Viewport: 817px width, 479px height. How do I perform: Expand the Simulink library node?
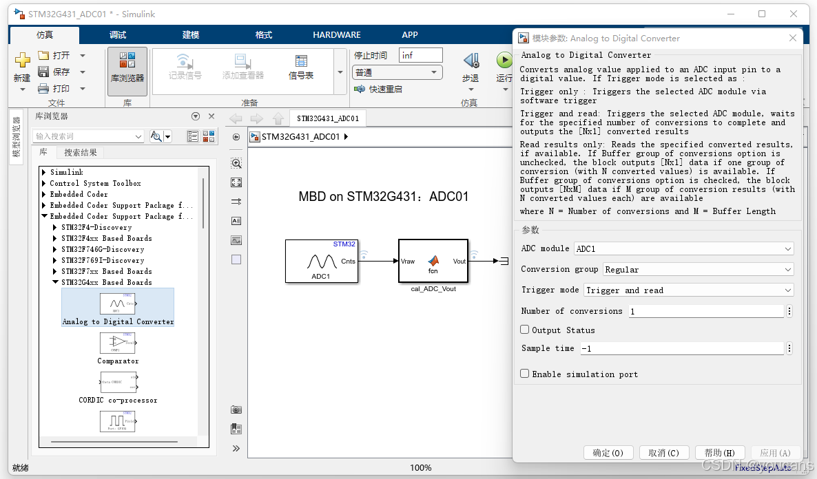click(x=44, y=172)
